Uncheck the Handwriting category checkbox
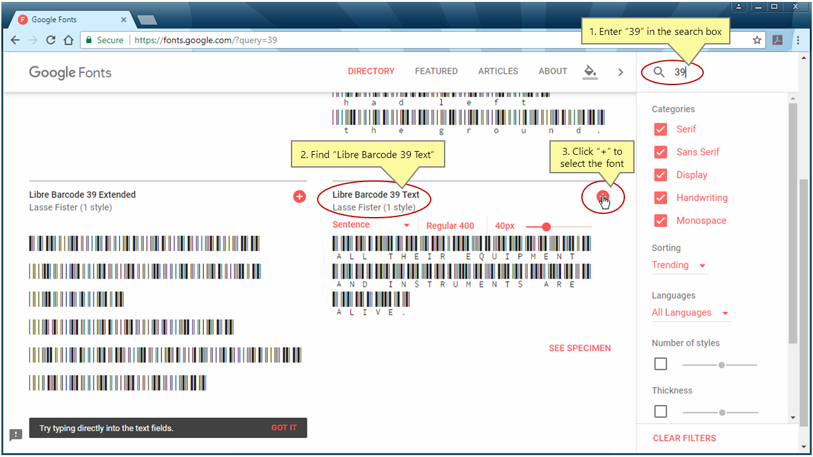The width and height of the screenshot is (813, 457). pyautogui.click(x=661, y=197)
